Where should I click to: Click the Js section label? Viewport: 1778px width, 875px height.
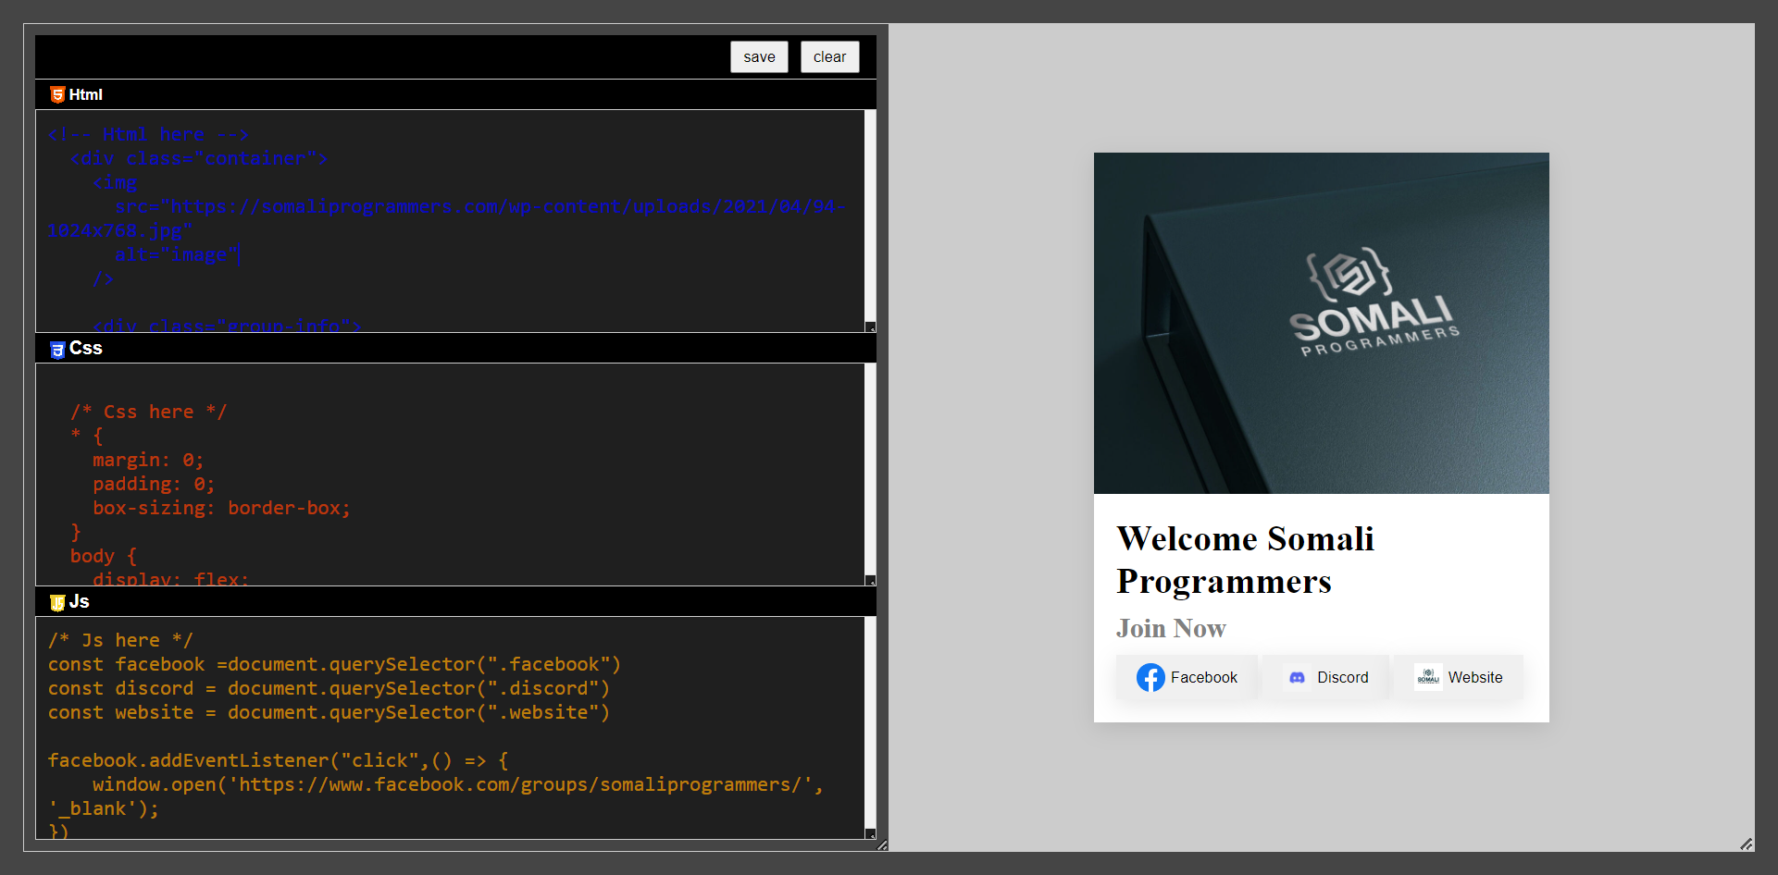(x=80, y=601)
